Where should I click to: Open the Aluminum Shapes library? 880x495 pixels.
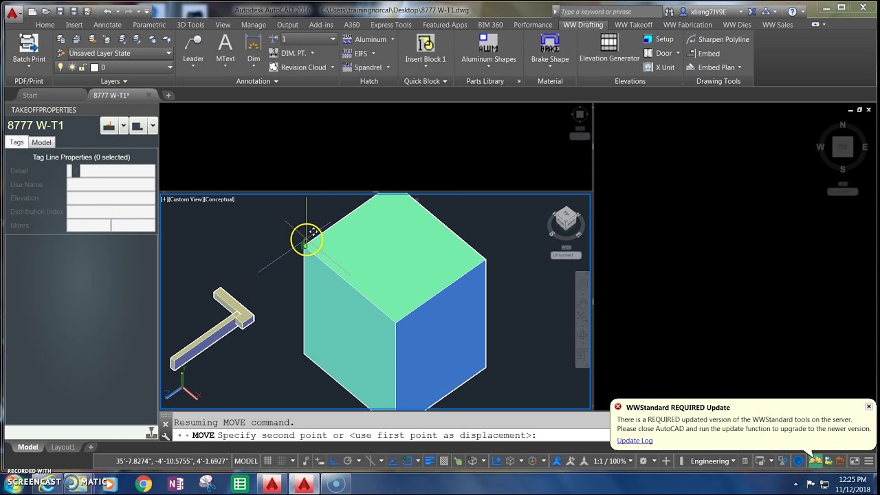488,48
